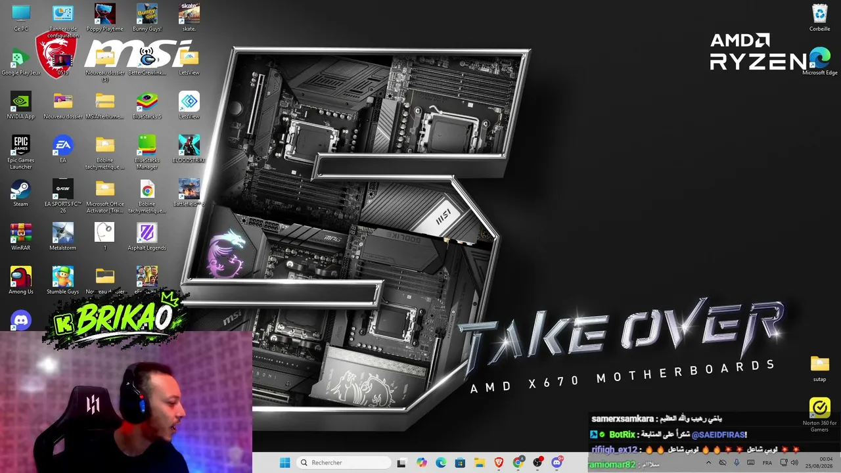Launch the BetterCrewLink shortcut

tap(147, 62)
